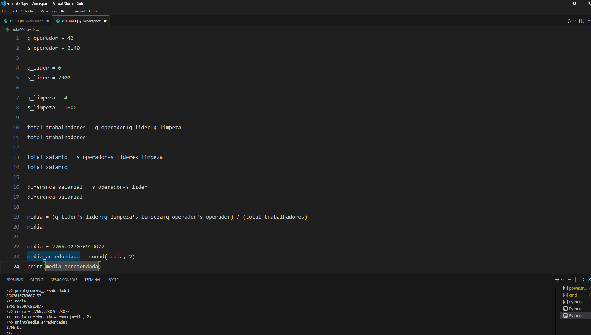591x335 pixels.
Task: Open the run options dropdown arrow
Action: [575, 21]
